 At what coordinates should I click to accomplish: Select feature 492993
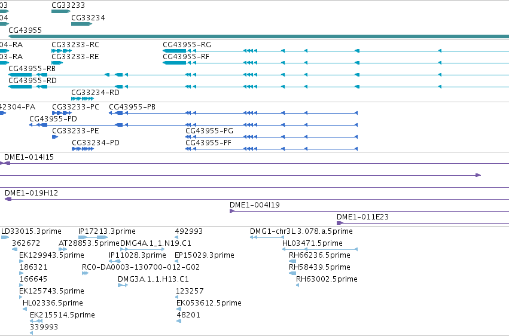click(x=189, y=231)
